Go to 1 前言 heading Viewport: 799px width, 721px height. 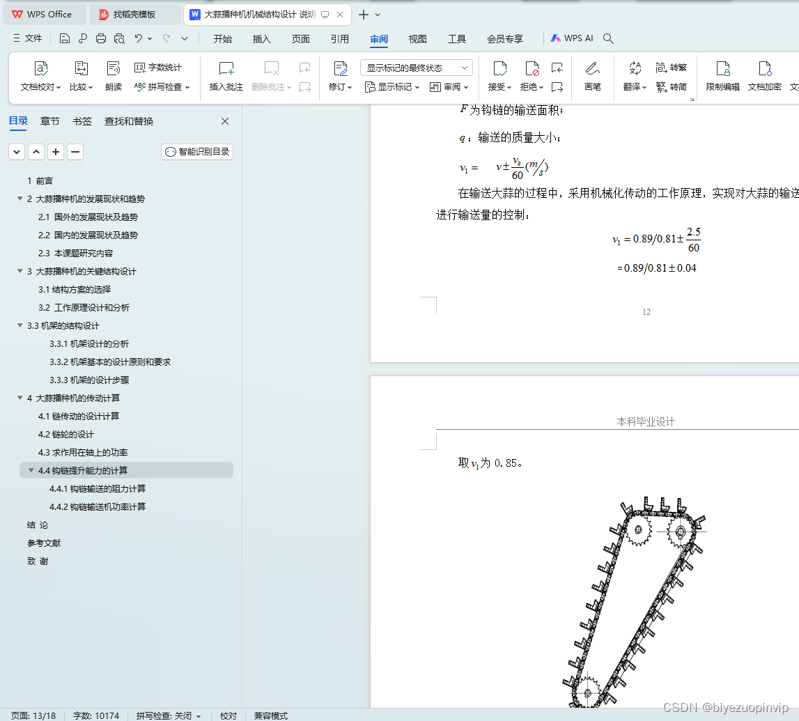coord(40,181)
